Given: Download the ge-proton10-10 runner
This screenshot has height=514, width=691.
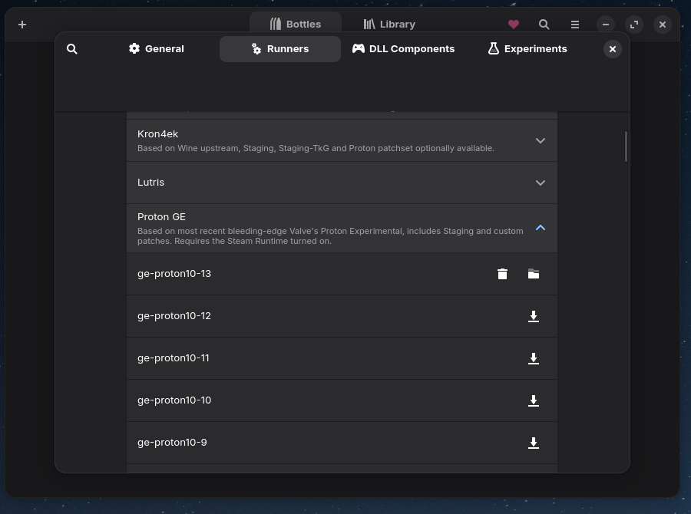Looking at the screenshot, I should (534, 400).
